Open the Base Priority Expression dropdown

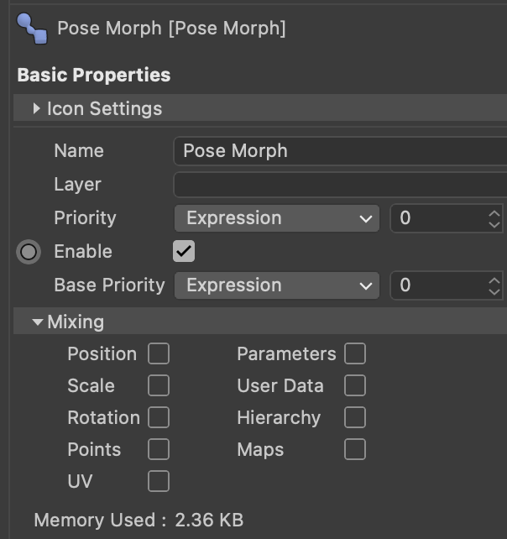tap(278, 285)
